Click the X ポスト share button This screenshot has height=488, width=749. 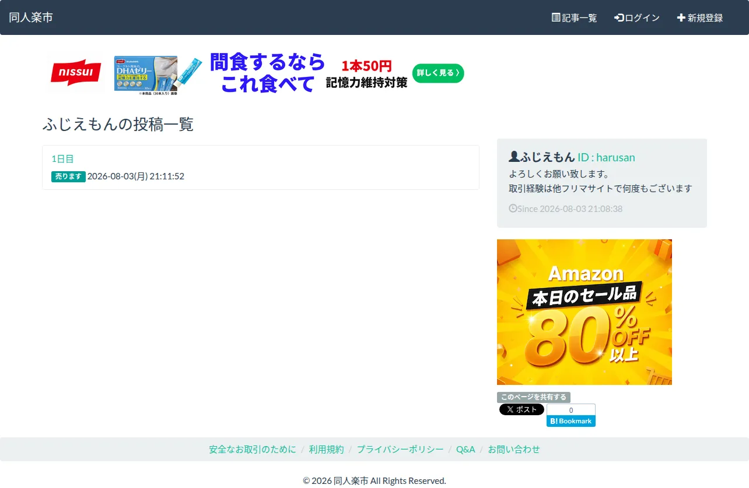[x=521, y=409]
